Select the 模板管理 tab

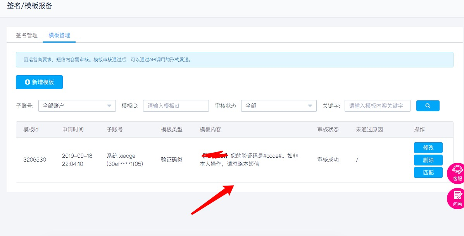pos(59,36)
